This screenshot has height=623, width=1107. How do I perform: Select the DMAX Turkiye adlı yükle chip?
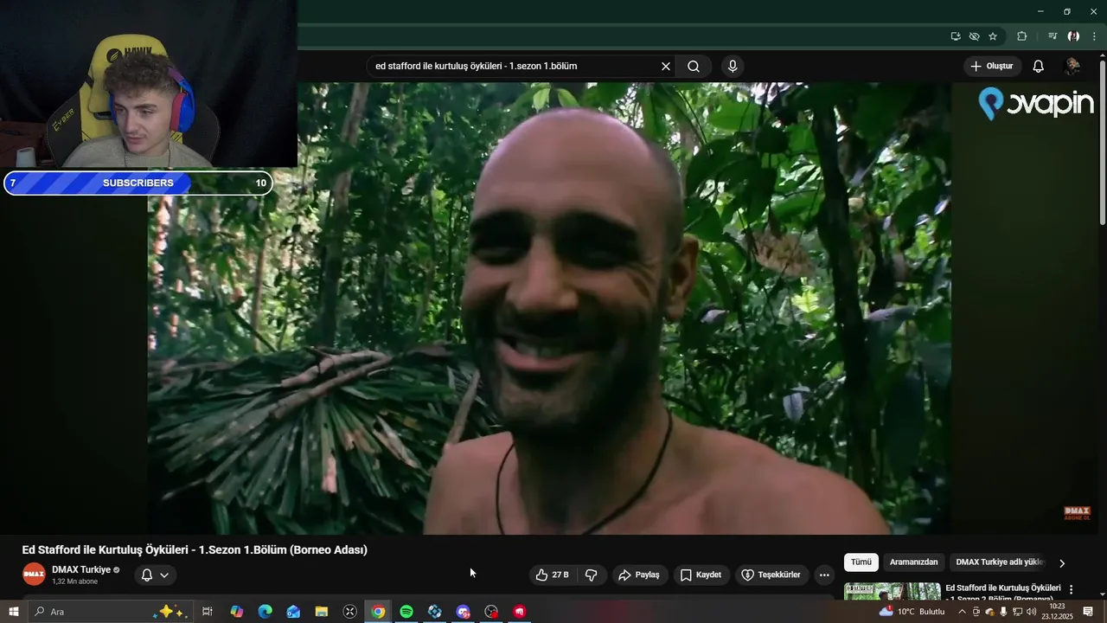point(1000,562)
